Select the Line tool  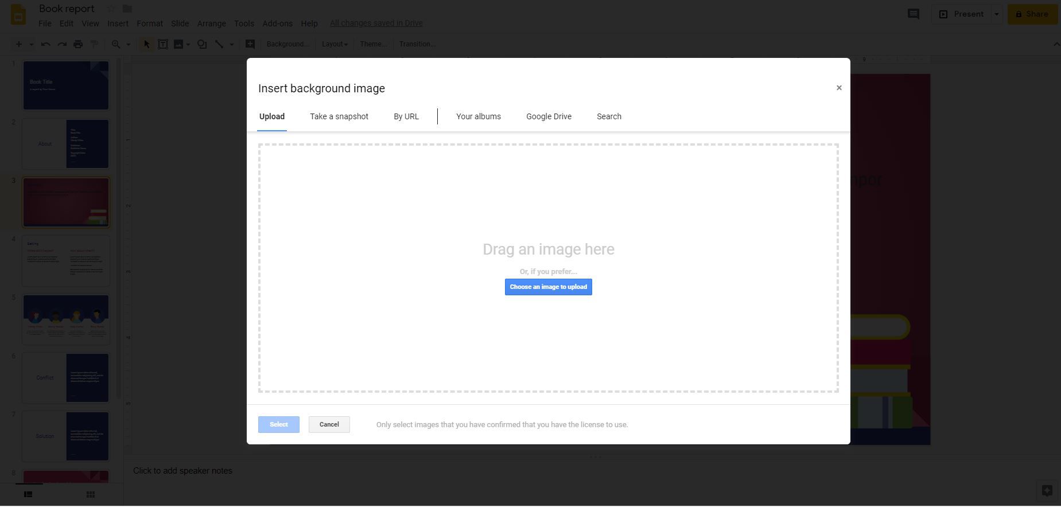pyautogui.click(x=219, y=44)
